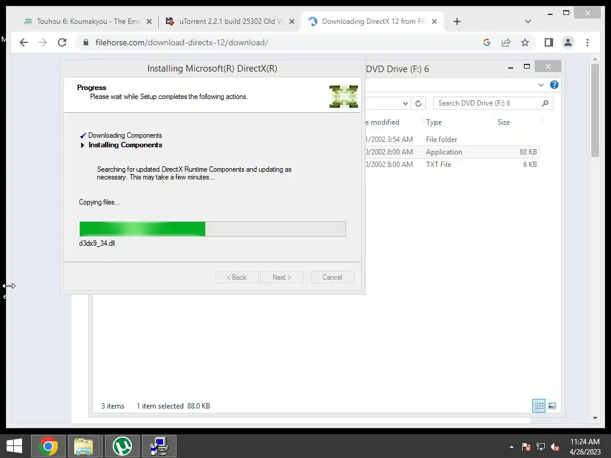Maximize the DVD Drive Explorer window
Viewport: 611px width, 458px height.
[x=527, y=67]
